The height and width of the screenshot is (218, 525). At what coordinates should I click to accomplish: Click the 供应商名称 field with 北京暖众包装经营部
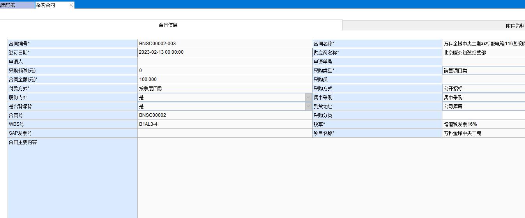pyautogui.click(x=483, y=53)
